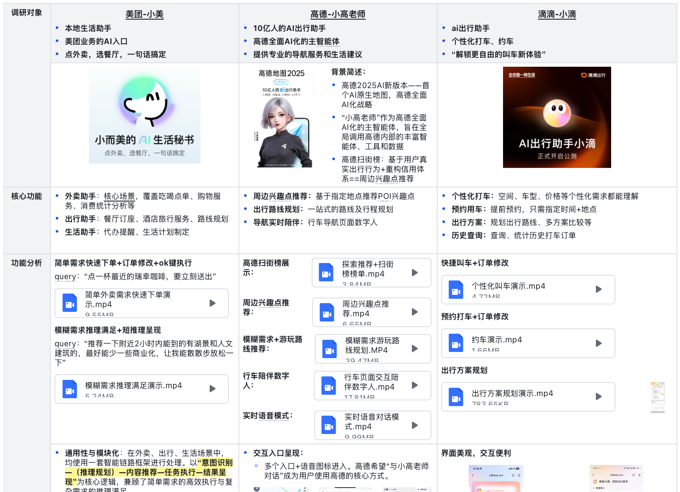Play the 周边兴趣点推荐.mp4 video

click(x=415, y=312)
